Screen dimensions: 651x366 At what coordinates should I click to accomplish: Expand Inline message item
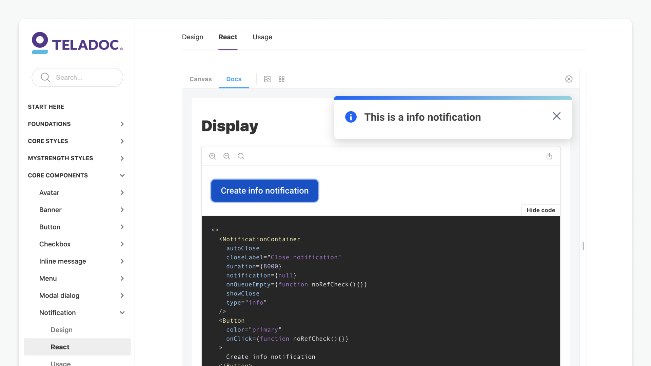122,261
